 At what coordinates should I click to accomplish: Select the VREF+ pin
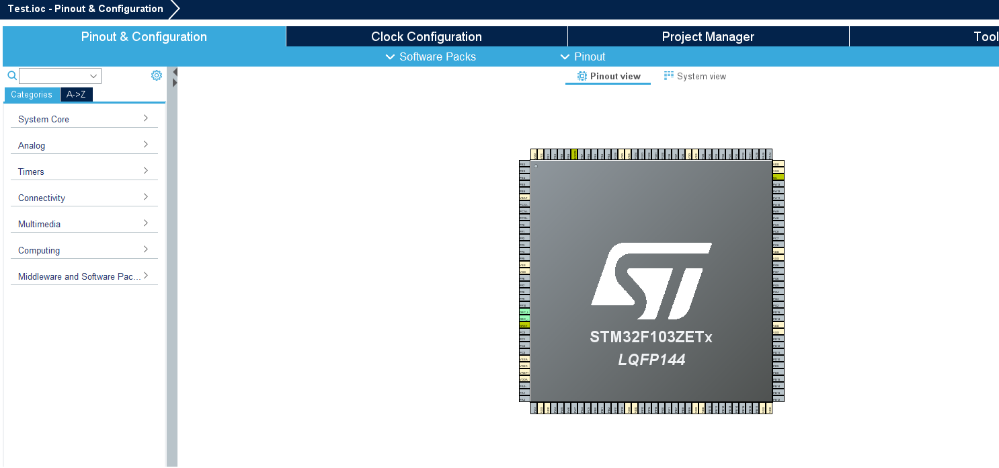(x=524, y=372)
